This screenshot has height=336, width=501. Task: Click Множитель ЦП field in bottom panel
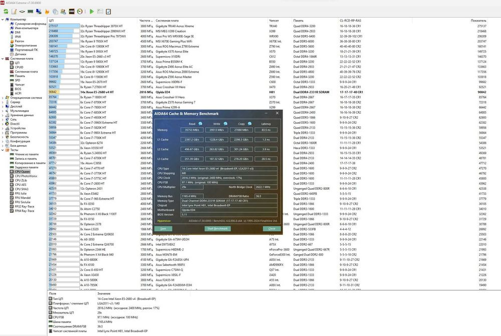click(63, 312)
